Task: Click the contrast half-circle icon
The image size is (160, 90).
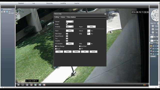Action: (x=151, y=49)
